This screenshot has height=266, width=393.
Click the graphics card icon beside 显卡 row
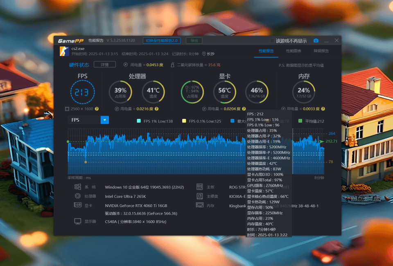[78, 205]
